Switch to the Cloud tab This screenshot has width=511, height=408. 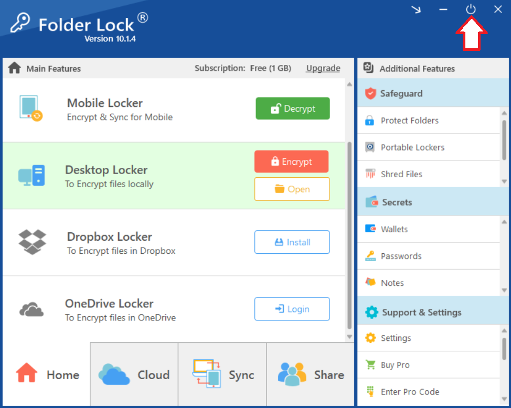pos(134,374)
